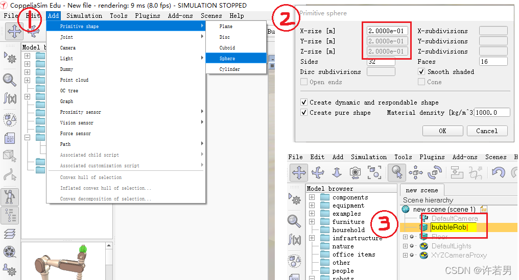Click undo arrow in lower-right toolbar
Screen dimensions: 519x280
498,172
